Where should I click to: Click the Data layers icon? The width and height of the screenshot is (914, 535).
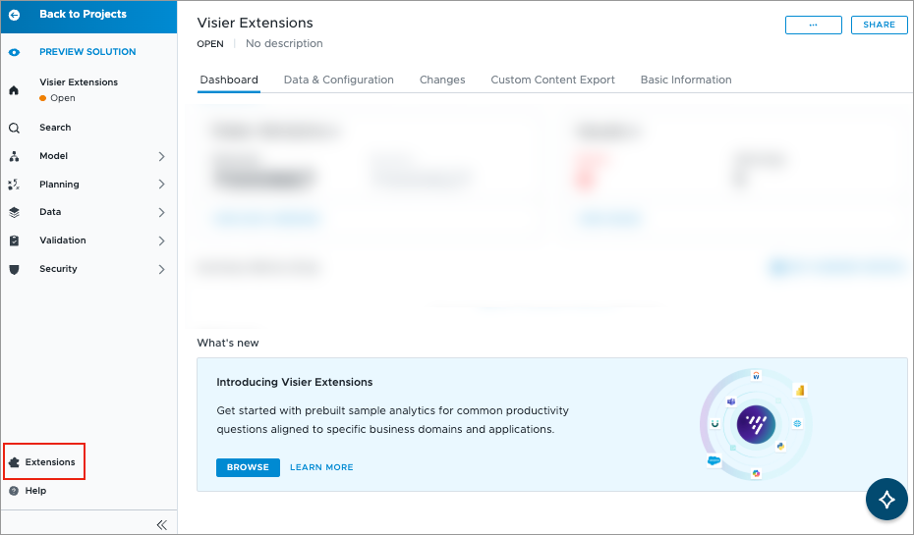pos(14,212)
